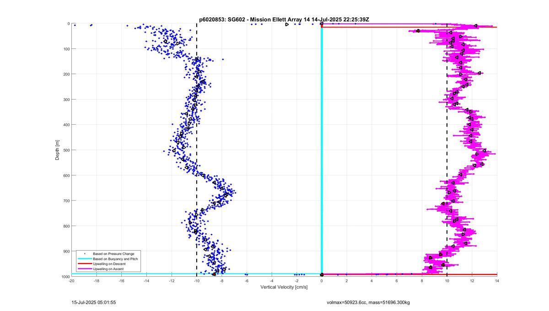Click the x-axis tick label '2'
549x311 pixels.
point(347,281)
